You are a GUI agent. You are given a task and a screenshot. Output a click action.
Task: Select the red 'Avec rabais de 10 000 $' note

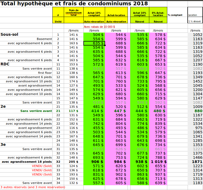click(x=99, y=27)
